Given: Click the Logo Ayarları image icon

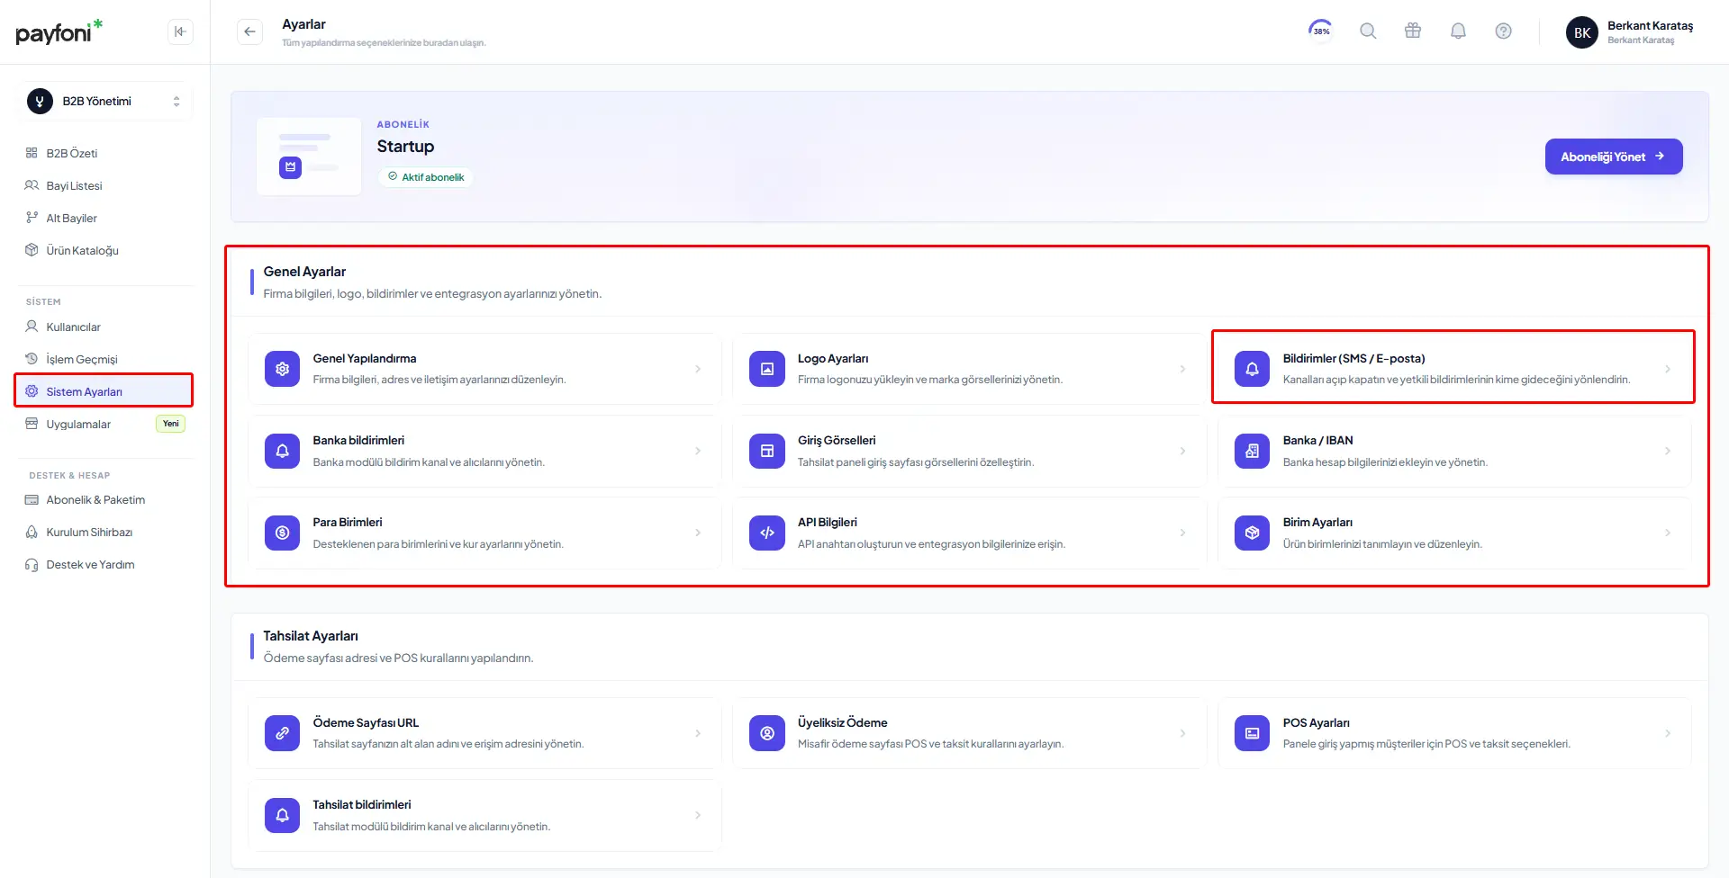Looking at the screenshot, I should coord(767,369).
